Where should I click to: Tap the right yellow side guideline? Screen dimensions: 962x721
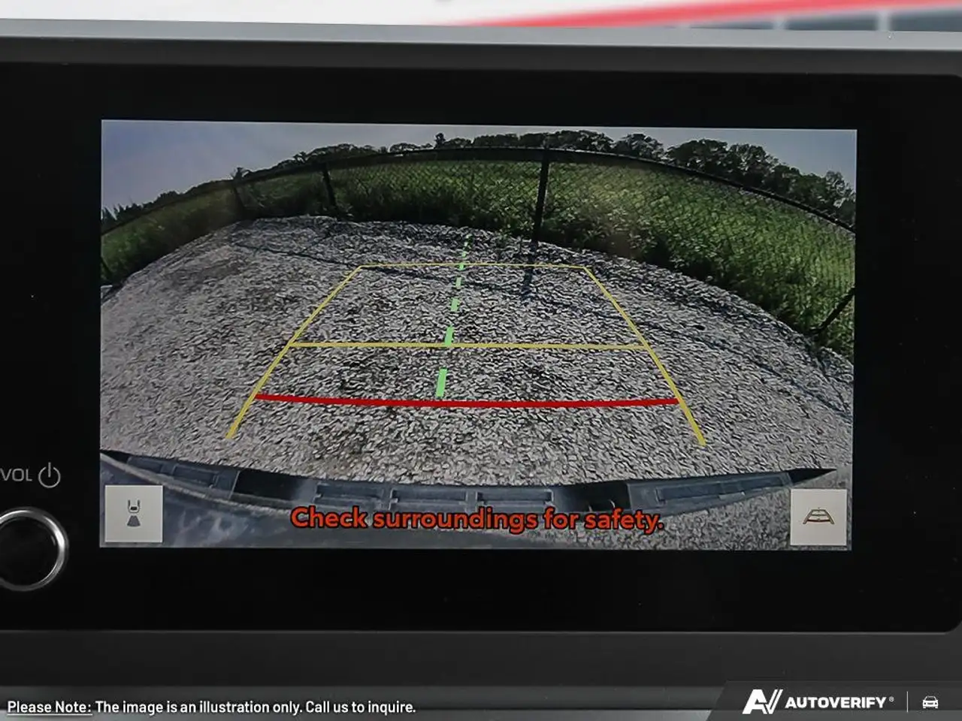[645, 354]
